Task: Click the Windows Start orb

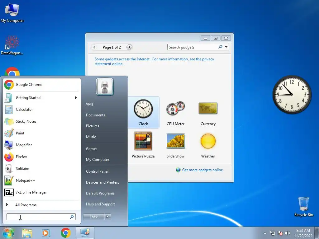Action: tap(8, 233)
